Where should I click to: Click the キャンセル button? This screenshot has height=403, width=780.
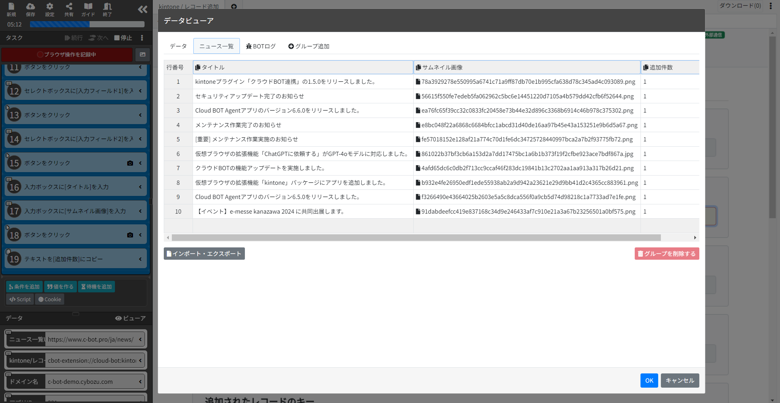(680, 380)
